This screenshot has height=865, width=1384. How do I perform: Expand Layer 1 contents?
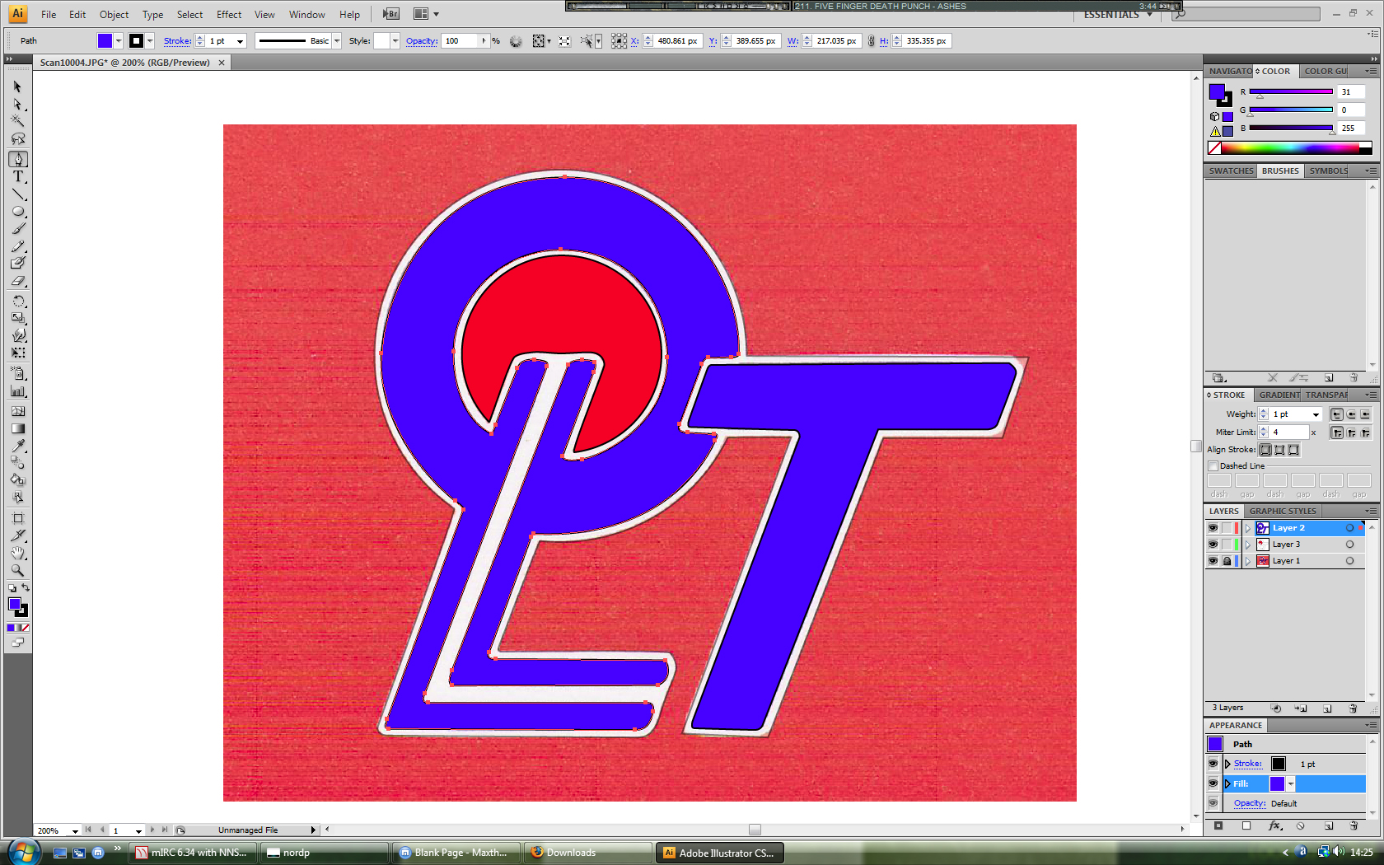(x=1247, y=561)
